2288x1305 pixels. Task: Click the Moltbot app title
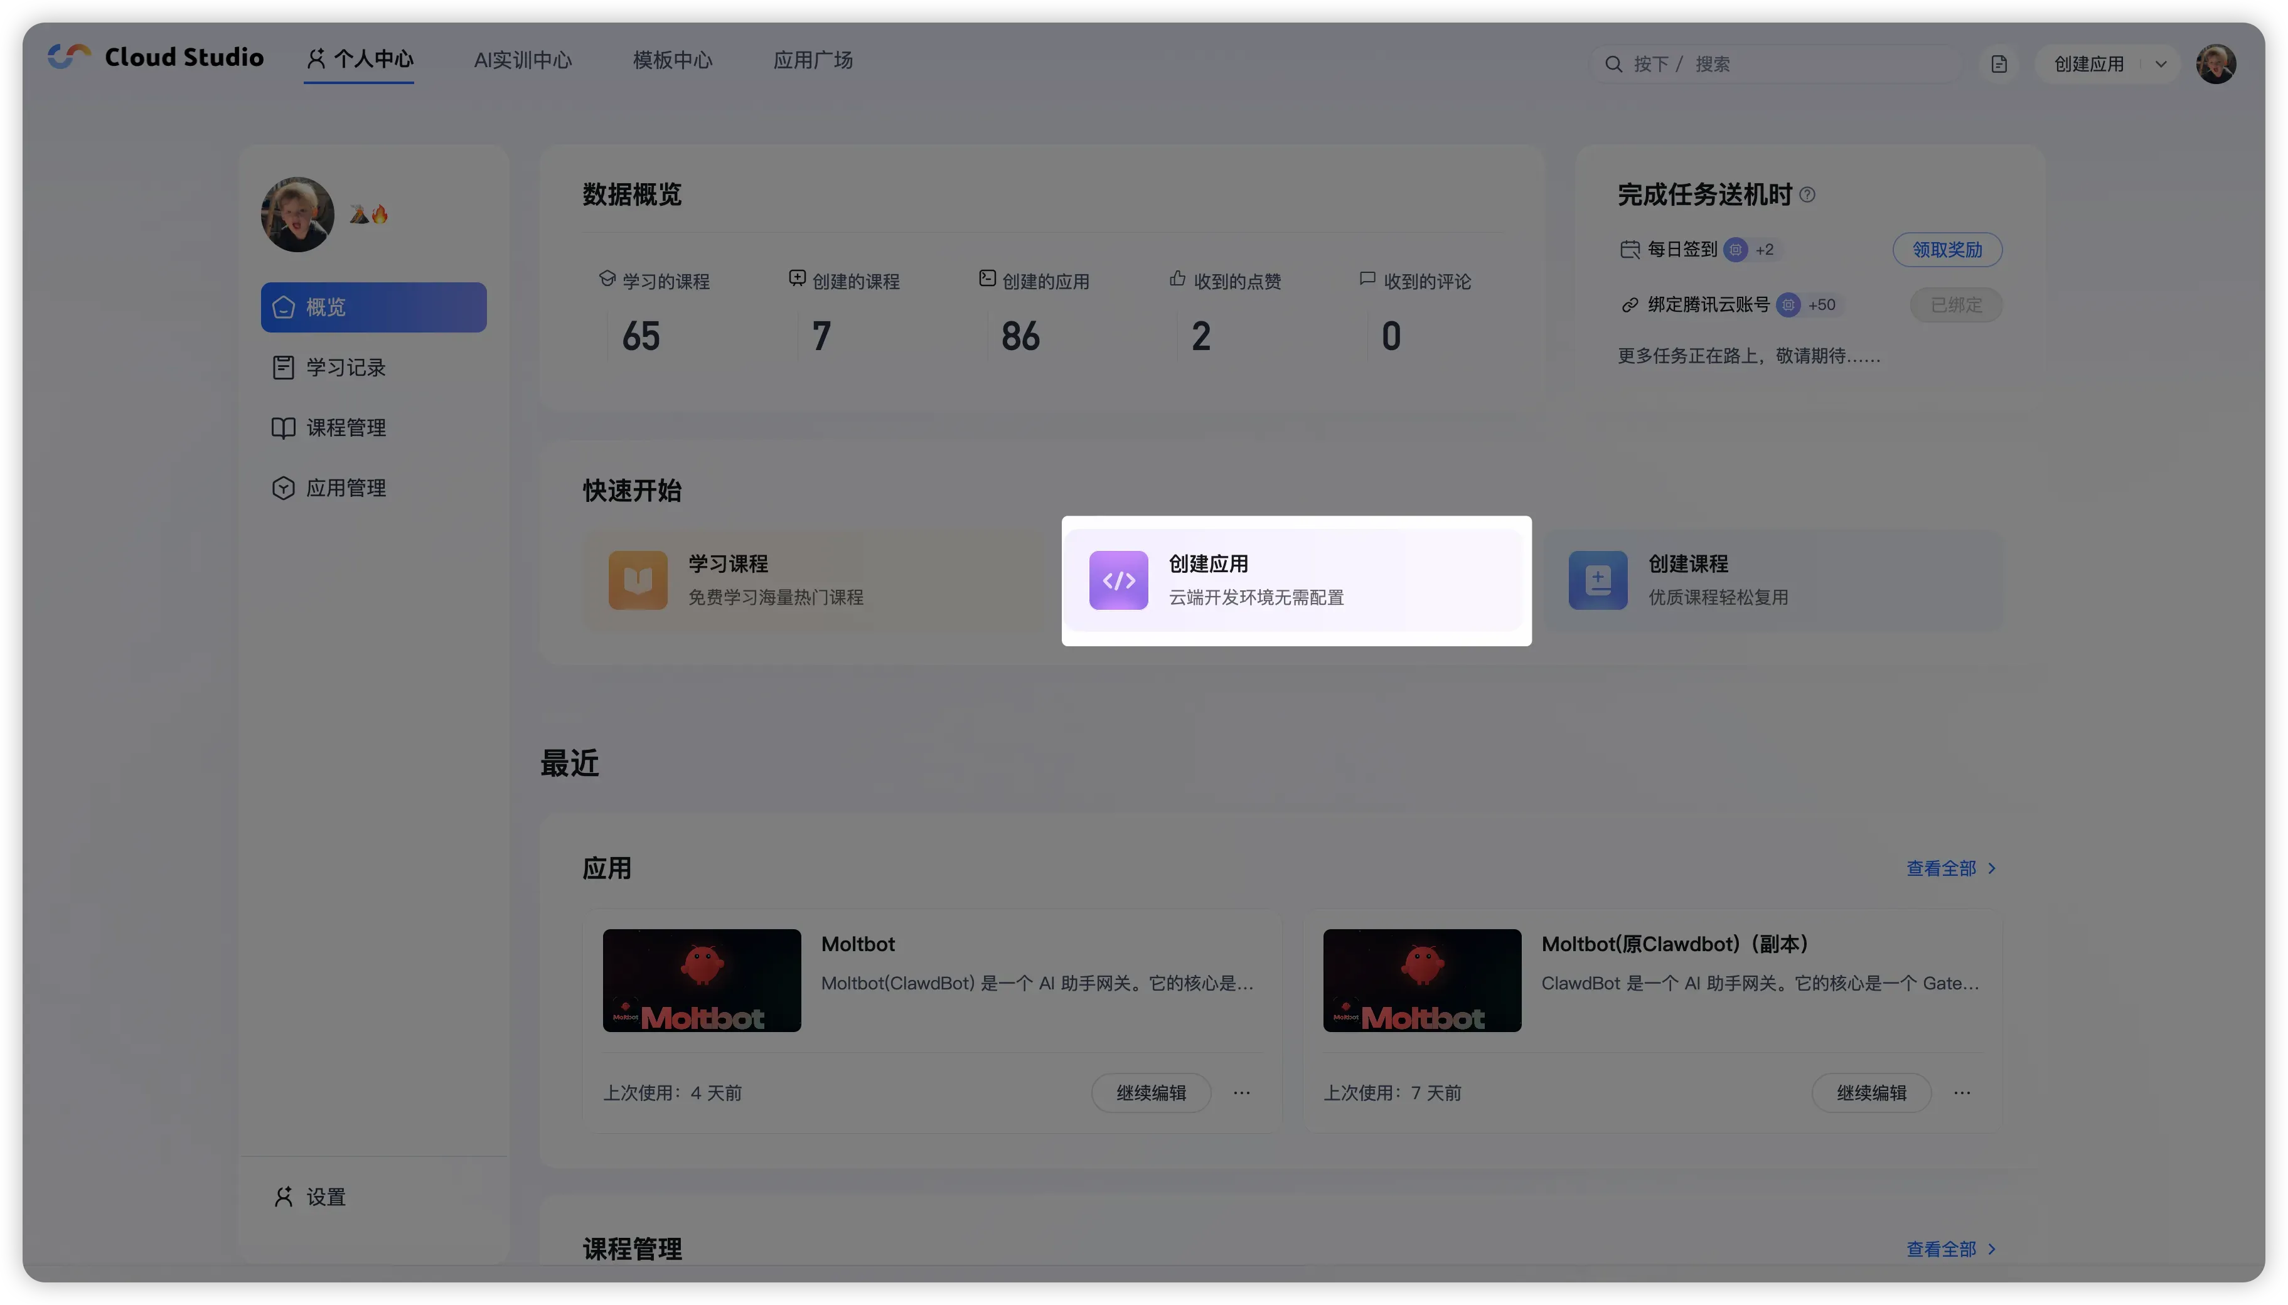858,944
